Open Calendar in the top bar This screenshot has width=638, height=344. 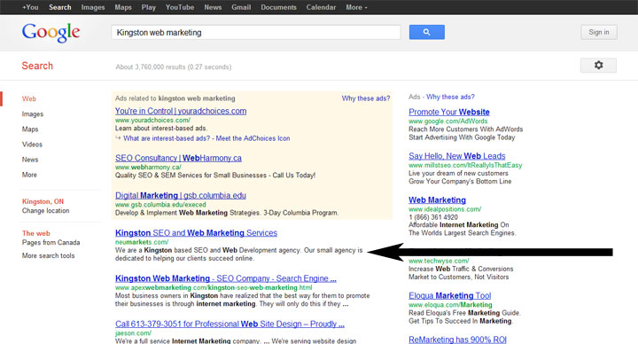321,7
